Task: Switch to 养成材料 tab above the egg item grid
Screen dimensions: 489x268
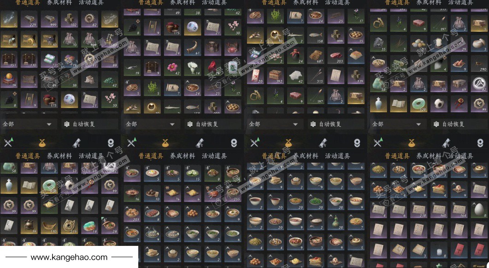Action: [429, 156]
